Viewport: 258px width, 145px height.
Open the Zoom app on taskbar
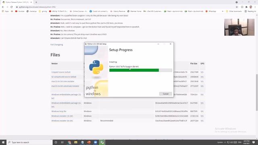click(96, 142)
